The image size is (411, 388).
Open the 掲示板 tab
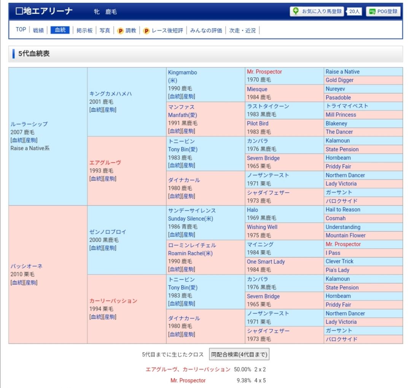[x=84, y=30]
